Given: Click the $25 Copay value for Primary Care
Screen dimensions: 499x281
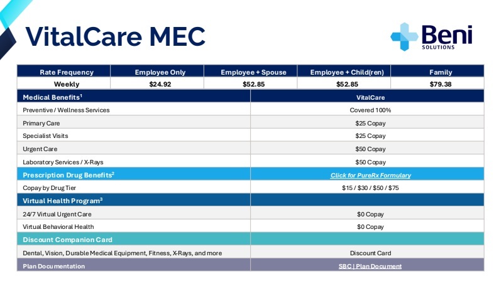Looking at the screenshot, I should tap(370, 123).
